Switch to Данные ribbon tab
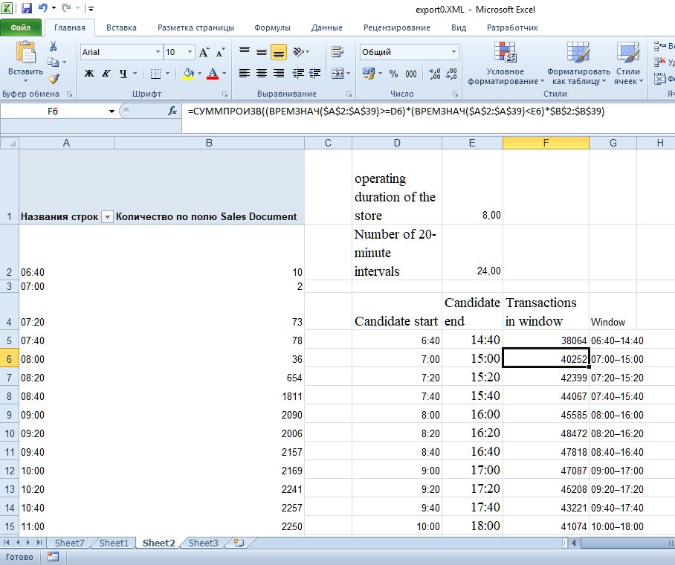The height and width of the screenshot is (565, 675). (327, 28)
